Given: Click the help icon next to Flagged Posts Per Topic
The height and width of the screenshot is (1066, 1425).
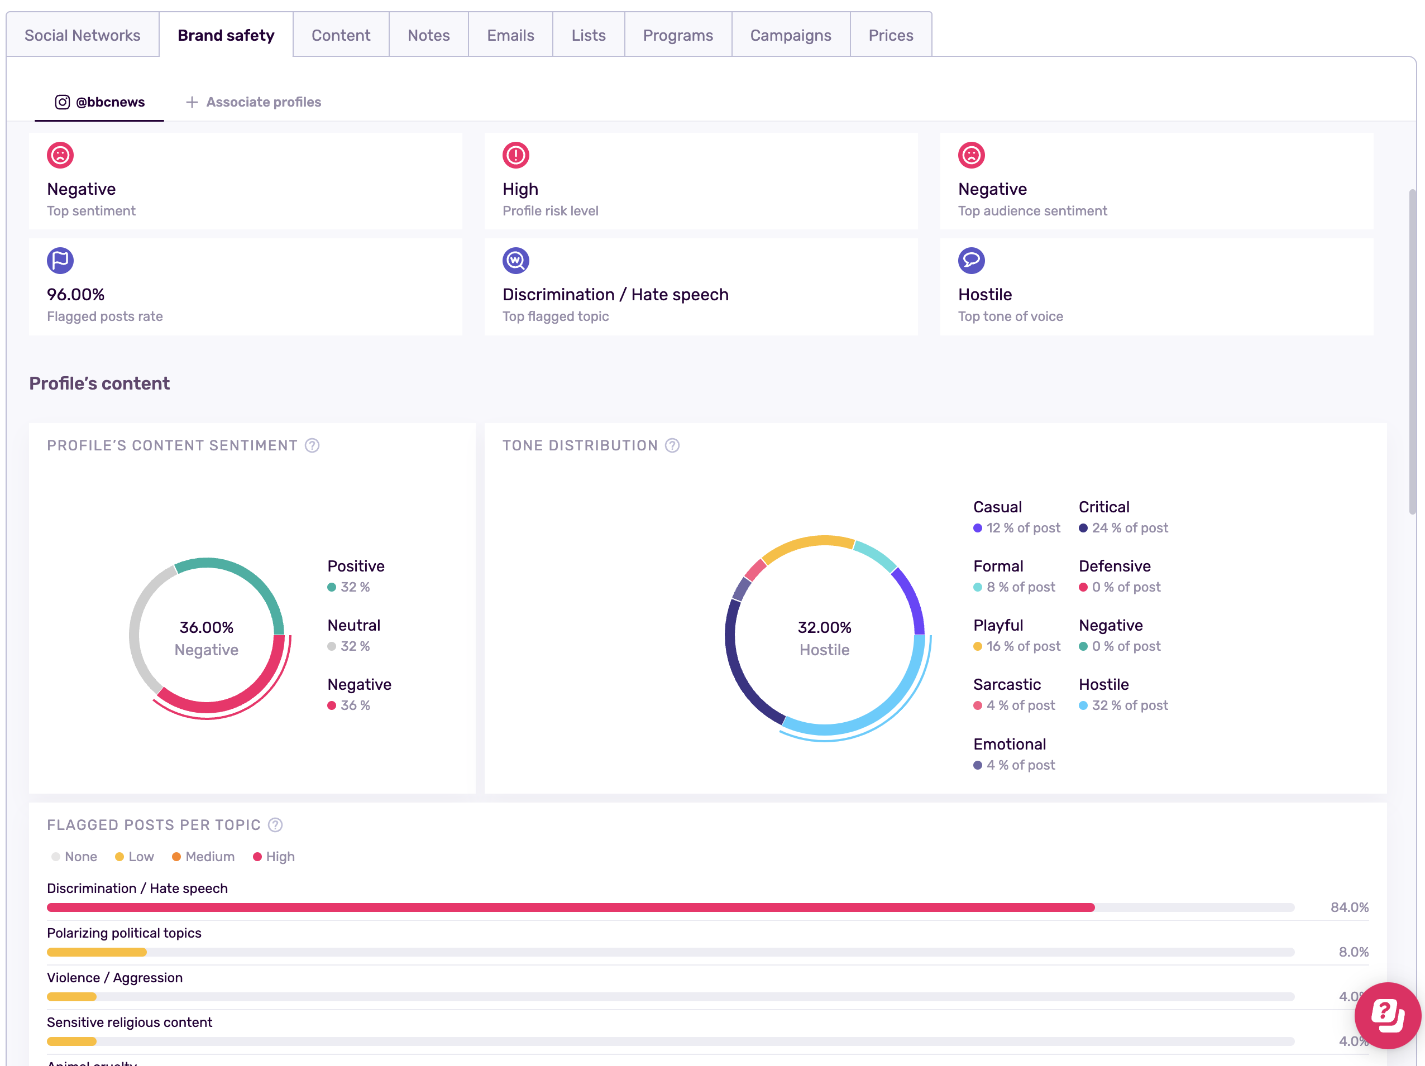Looking at the screenshot, I should coord(275,825).
